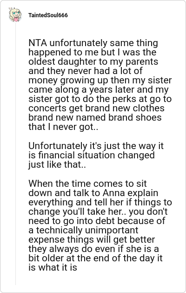This screenshot has height=293, width=186.
Task: Collapse the comment thread using vertical line
Action: click(x=15, y=154)
